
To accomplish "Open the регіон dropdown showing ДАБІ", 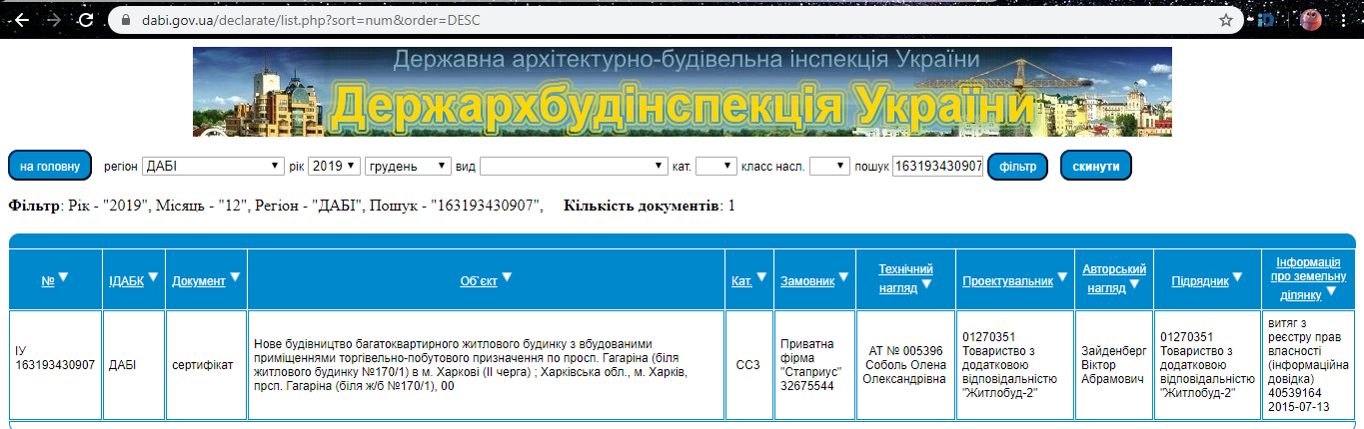I will pos(213,166).
